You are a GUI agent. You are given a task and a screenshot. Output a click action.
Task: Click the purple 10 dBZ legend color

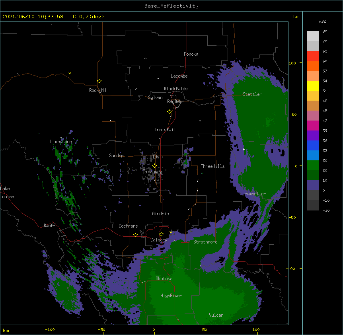tap(313, 185)
